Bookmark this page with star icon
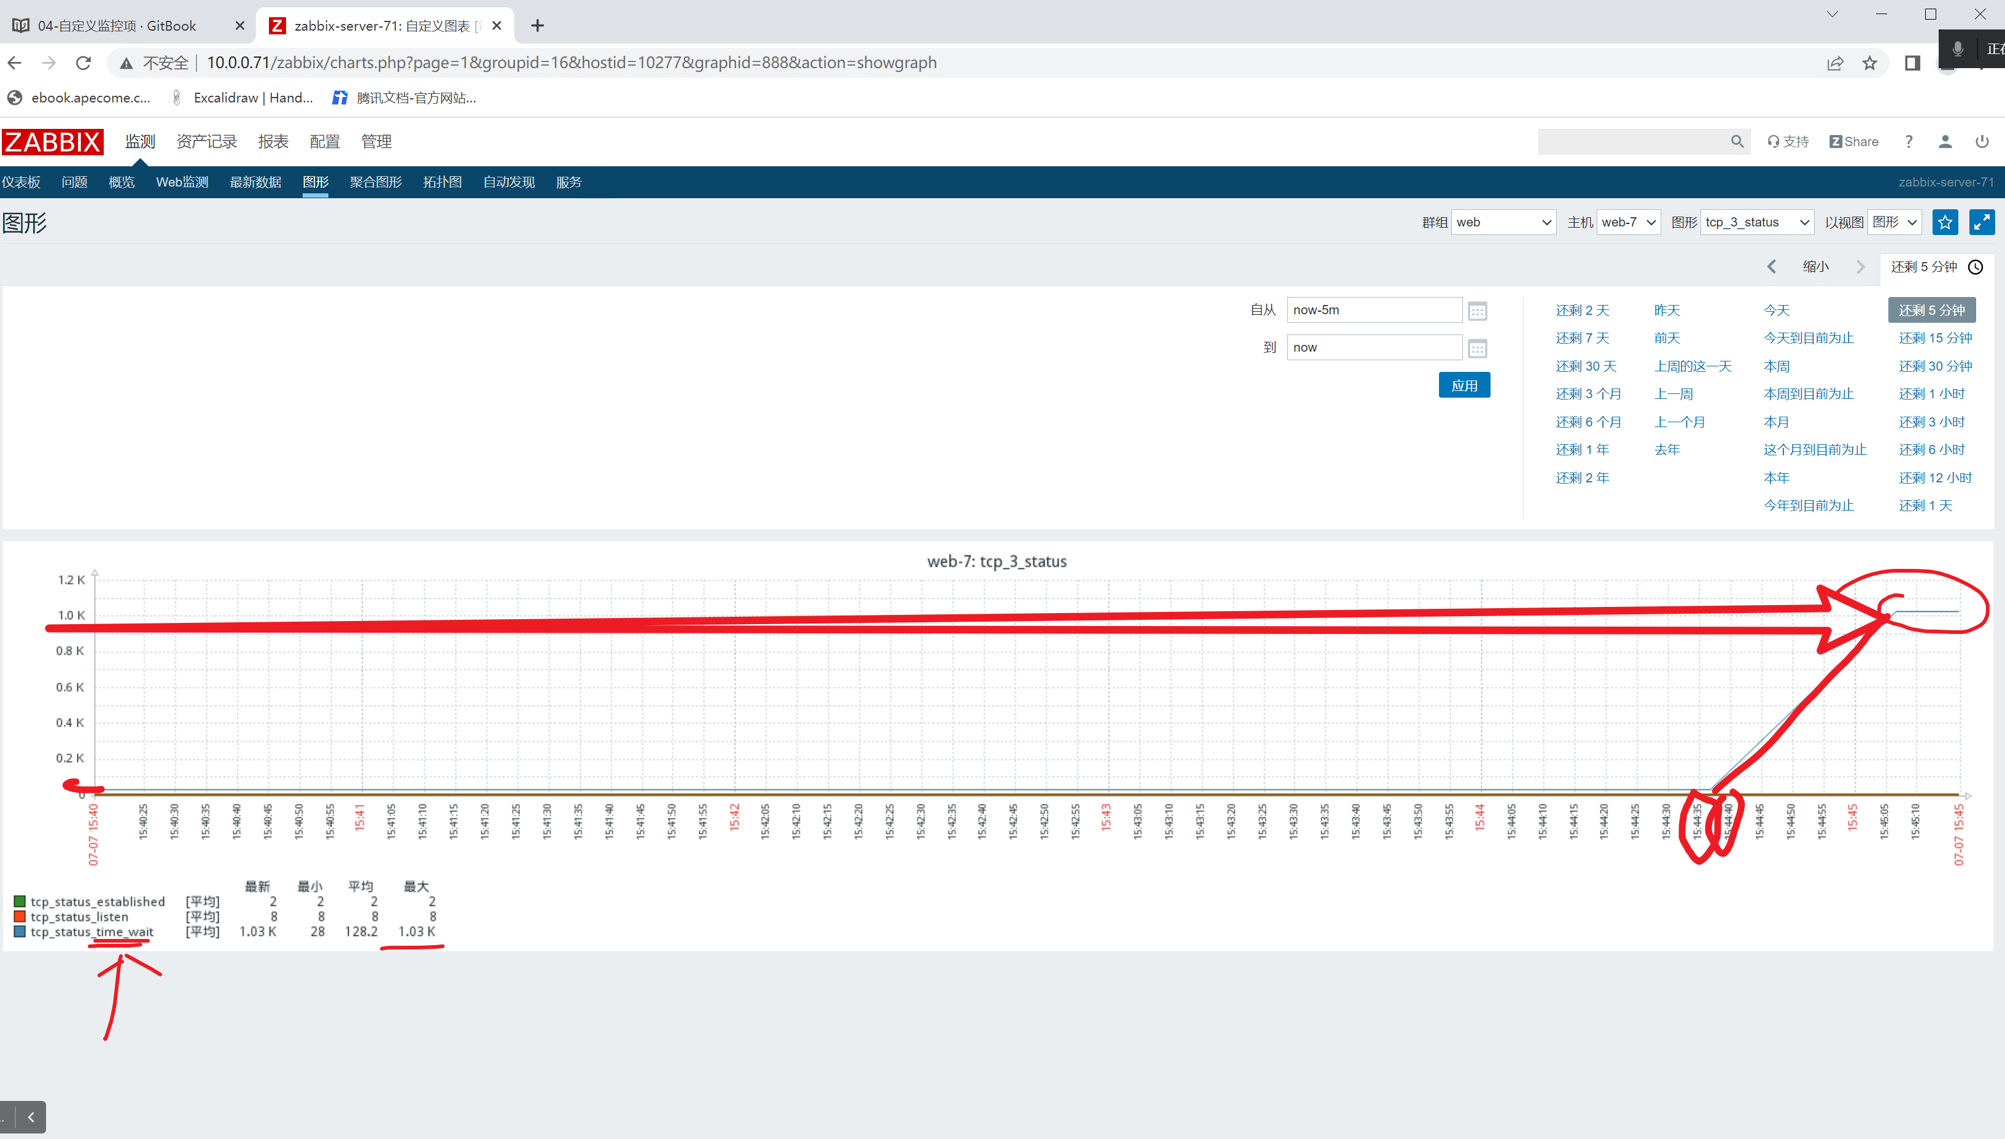The height and width of the screenshot is (1139, 2005). 1869,63
